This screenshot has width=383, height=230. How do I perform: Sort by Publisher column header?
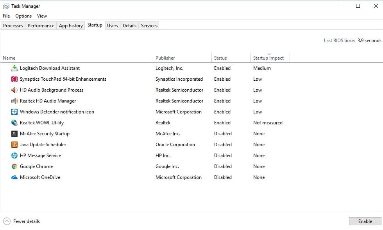pos(165,58)
